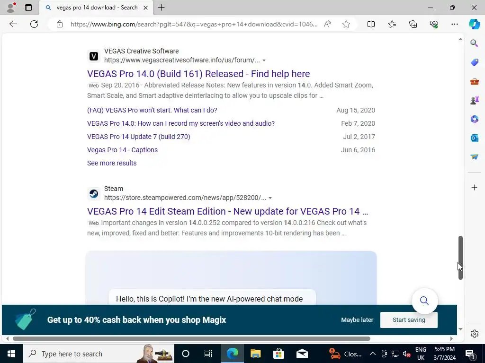Open sidebar Tools briefcase icon
The width and height of the screenshot is (485, 363).
[474, 81]
